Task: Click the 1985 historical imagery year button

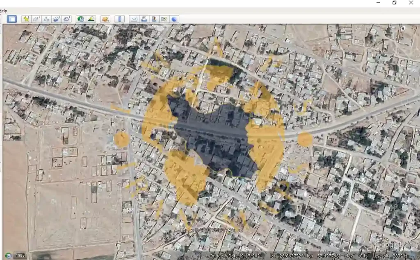Action: tap(20, 255)
